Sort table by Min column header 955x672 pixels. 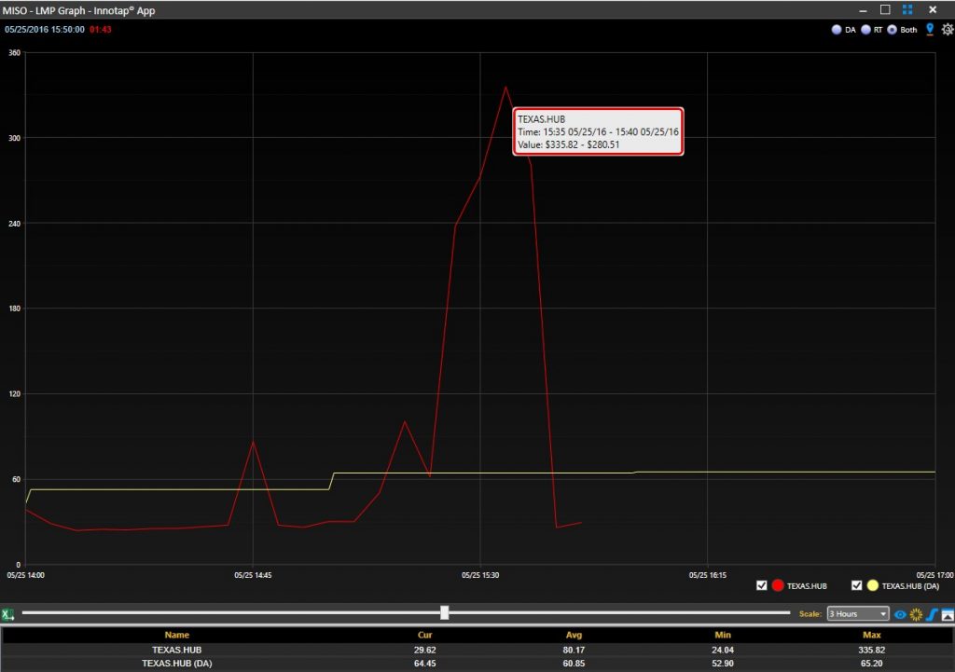coord(723,635)
